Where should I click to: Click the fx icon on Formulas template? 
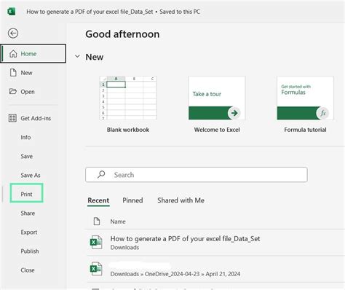pyautogui.click(x=323, y=113)
